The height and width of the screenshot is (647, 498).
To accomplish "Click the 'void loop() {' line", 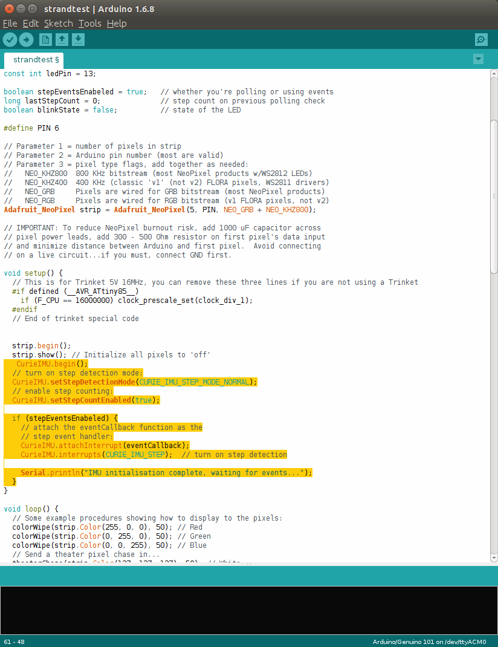I will 31,509.
